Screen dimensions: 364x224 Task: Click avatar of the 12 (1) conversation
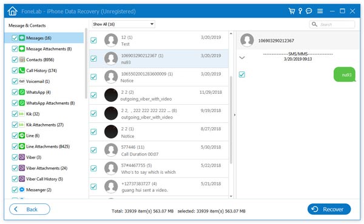pos(111,40)
